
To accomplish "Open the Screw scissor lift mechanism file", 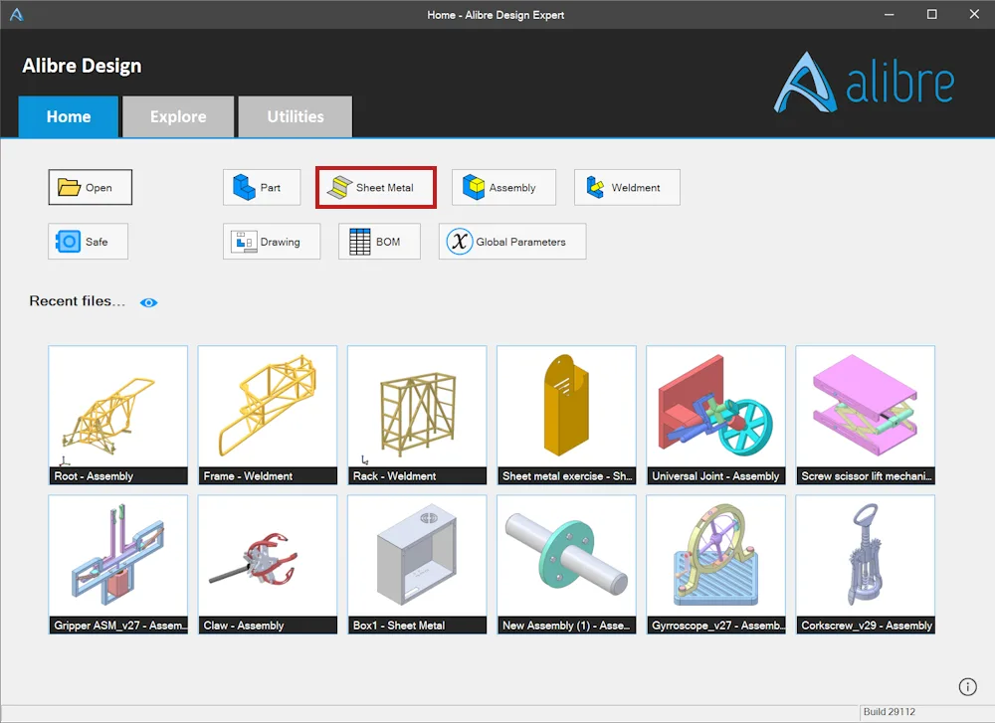I will (866, 416).
